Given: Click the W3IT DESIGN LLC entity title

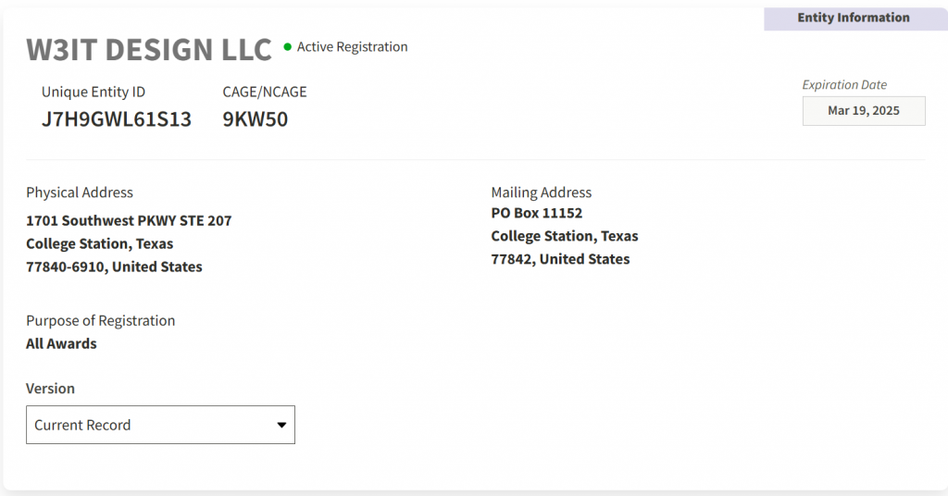Looking at the screenshot, I should coord(149,50).
